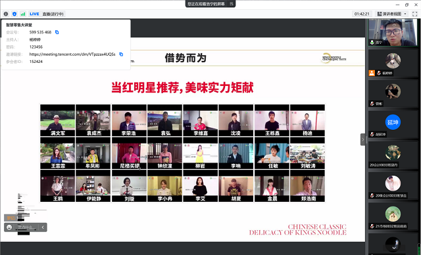The height and width of the screenshot is (255, 421).
Task: Copy the meeting number 599 535 468
Action: (57, 32)
